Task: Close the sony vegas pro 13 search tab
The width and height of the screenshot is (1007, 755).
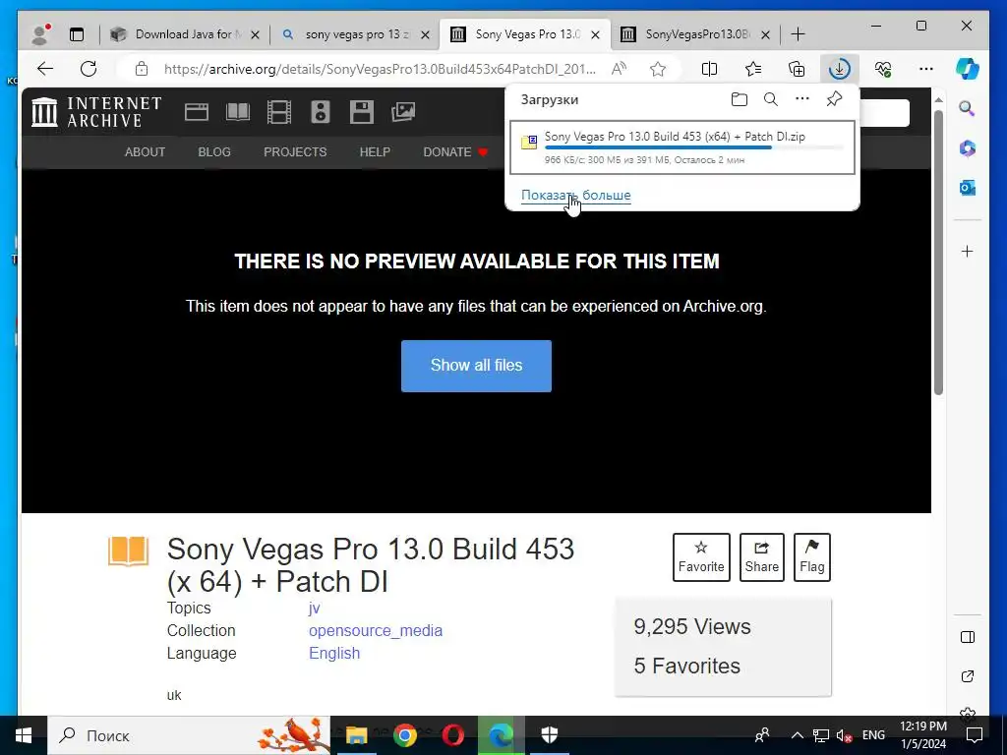Action: [x=425, y=34]
